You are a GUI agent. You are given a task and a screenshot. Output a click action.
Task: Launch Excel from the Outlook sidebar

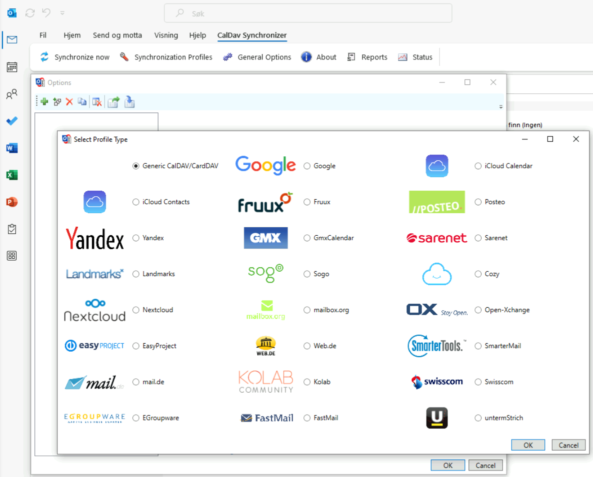tap(12, 175)
